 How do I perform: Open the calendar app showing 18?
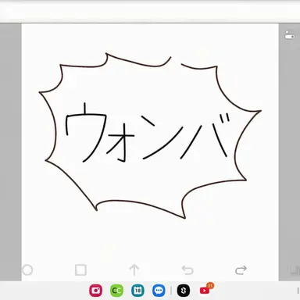[x=137, y=291]
